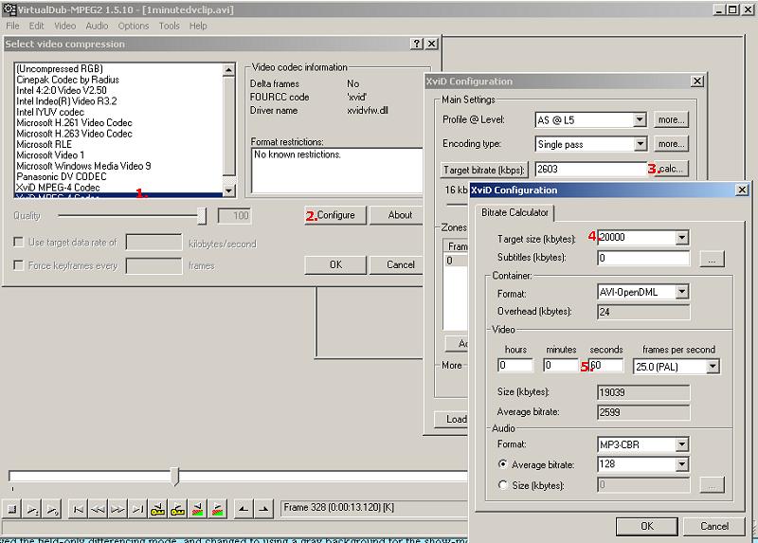The width and height of the screenshot is (758, 543).
Task: Click the Quality slider handle
Action: click(x=202, y=216)
